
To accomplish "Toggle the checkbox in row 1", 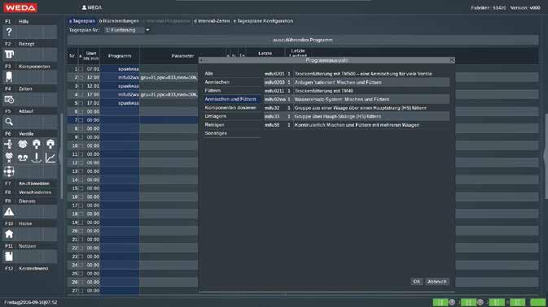I will tap(81, 69).
